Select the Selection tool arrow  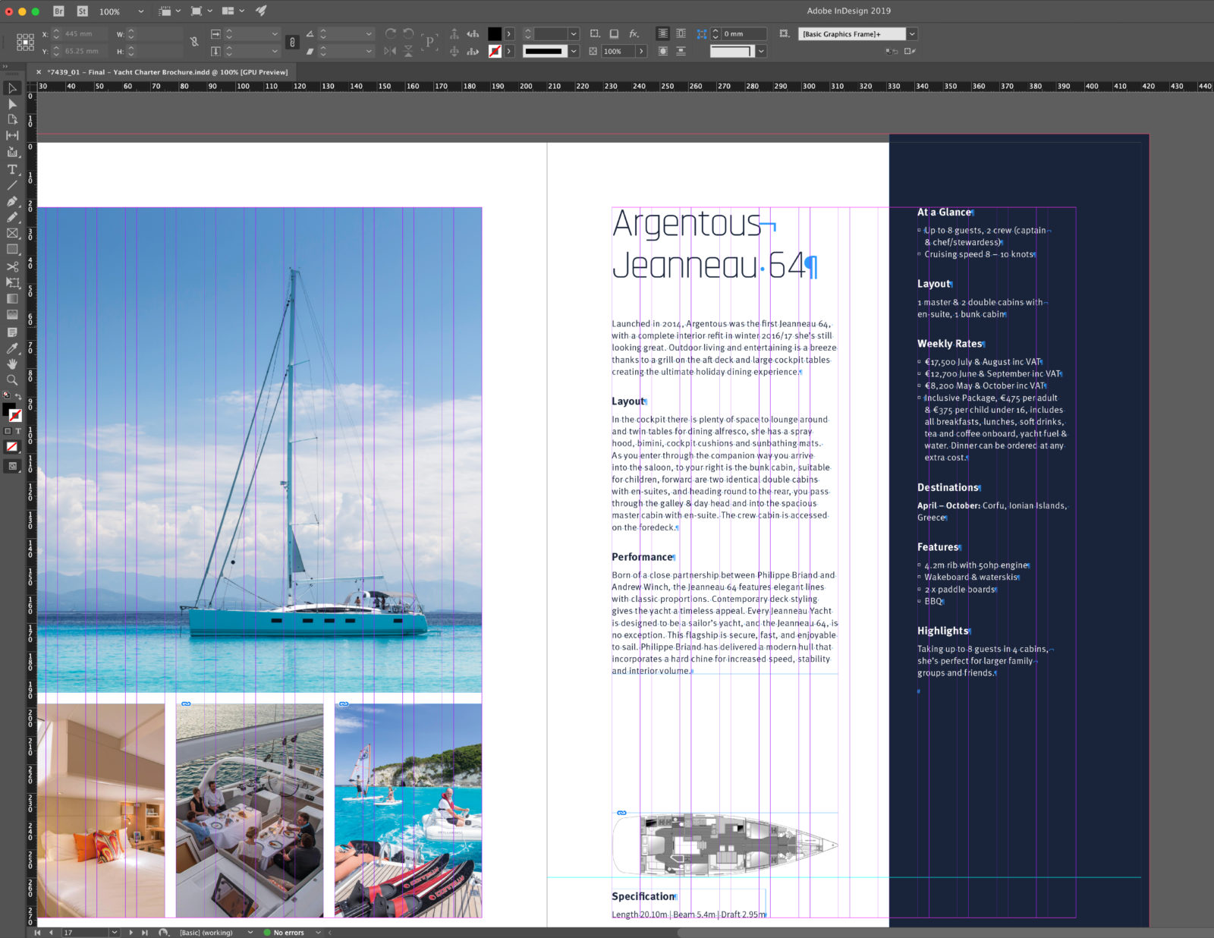[x=12, y=88]
